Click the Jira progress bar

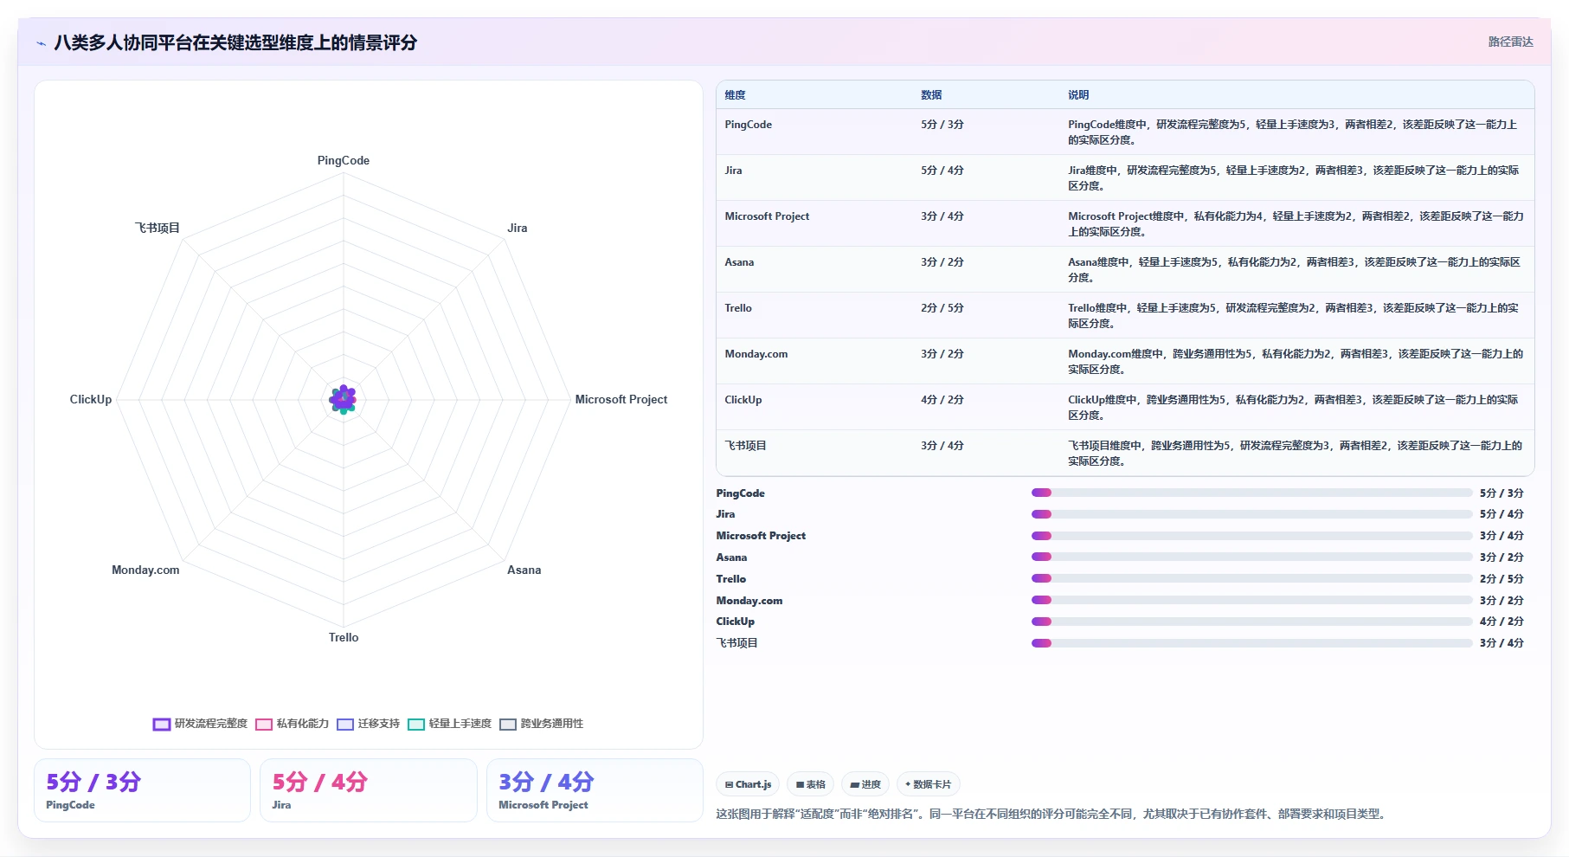pyautogui.click(x=1251, y=514)
